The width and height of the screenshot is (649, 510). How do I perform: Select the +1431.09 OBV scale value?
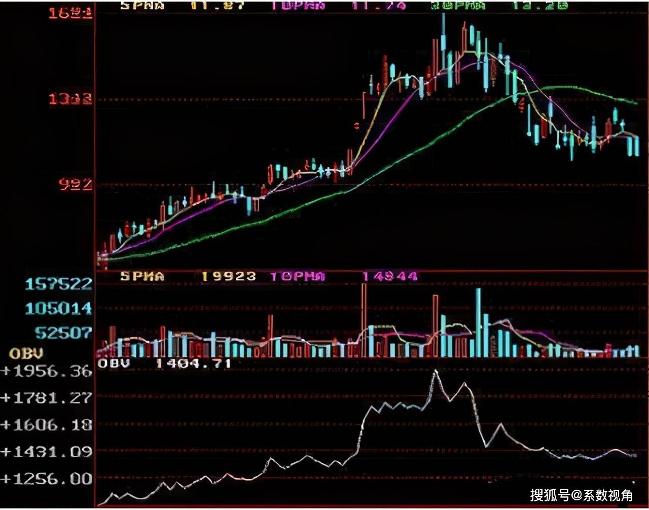[x=47, y=452]
